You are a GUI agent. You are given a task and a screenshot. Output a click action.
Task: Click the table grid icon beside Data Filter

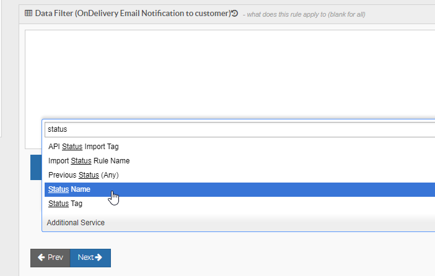pos(29,13)
